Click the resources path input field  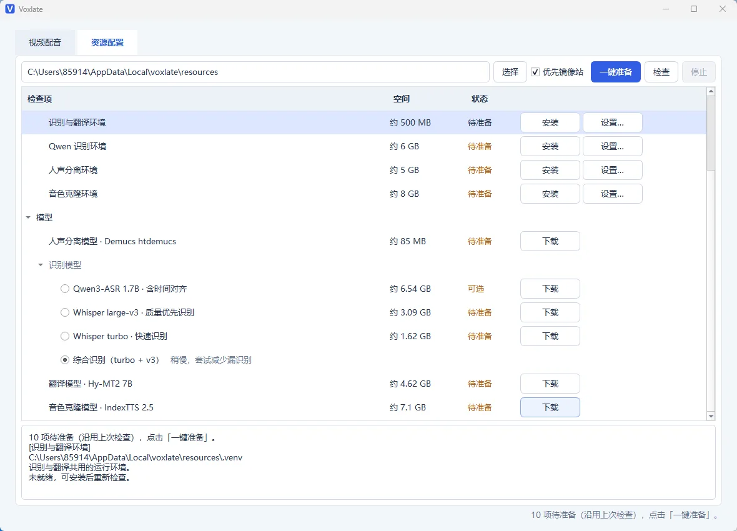[x=255, y=72]
